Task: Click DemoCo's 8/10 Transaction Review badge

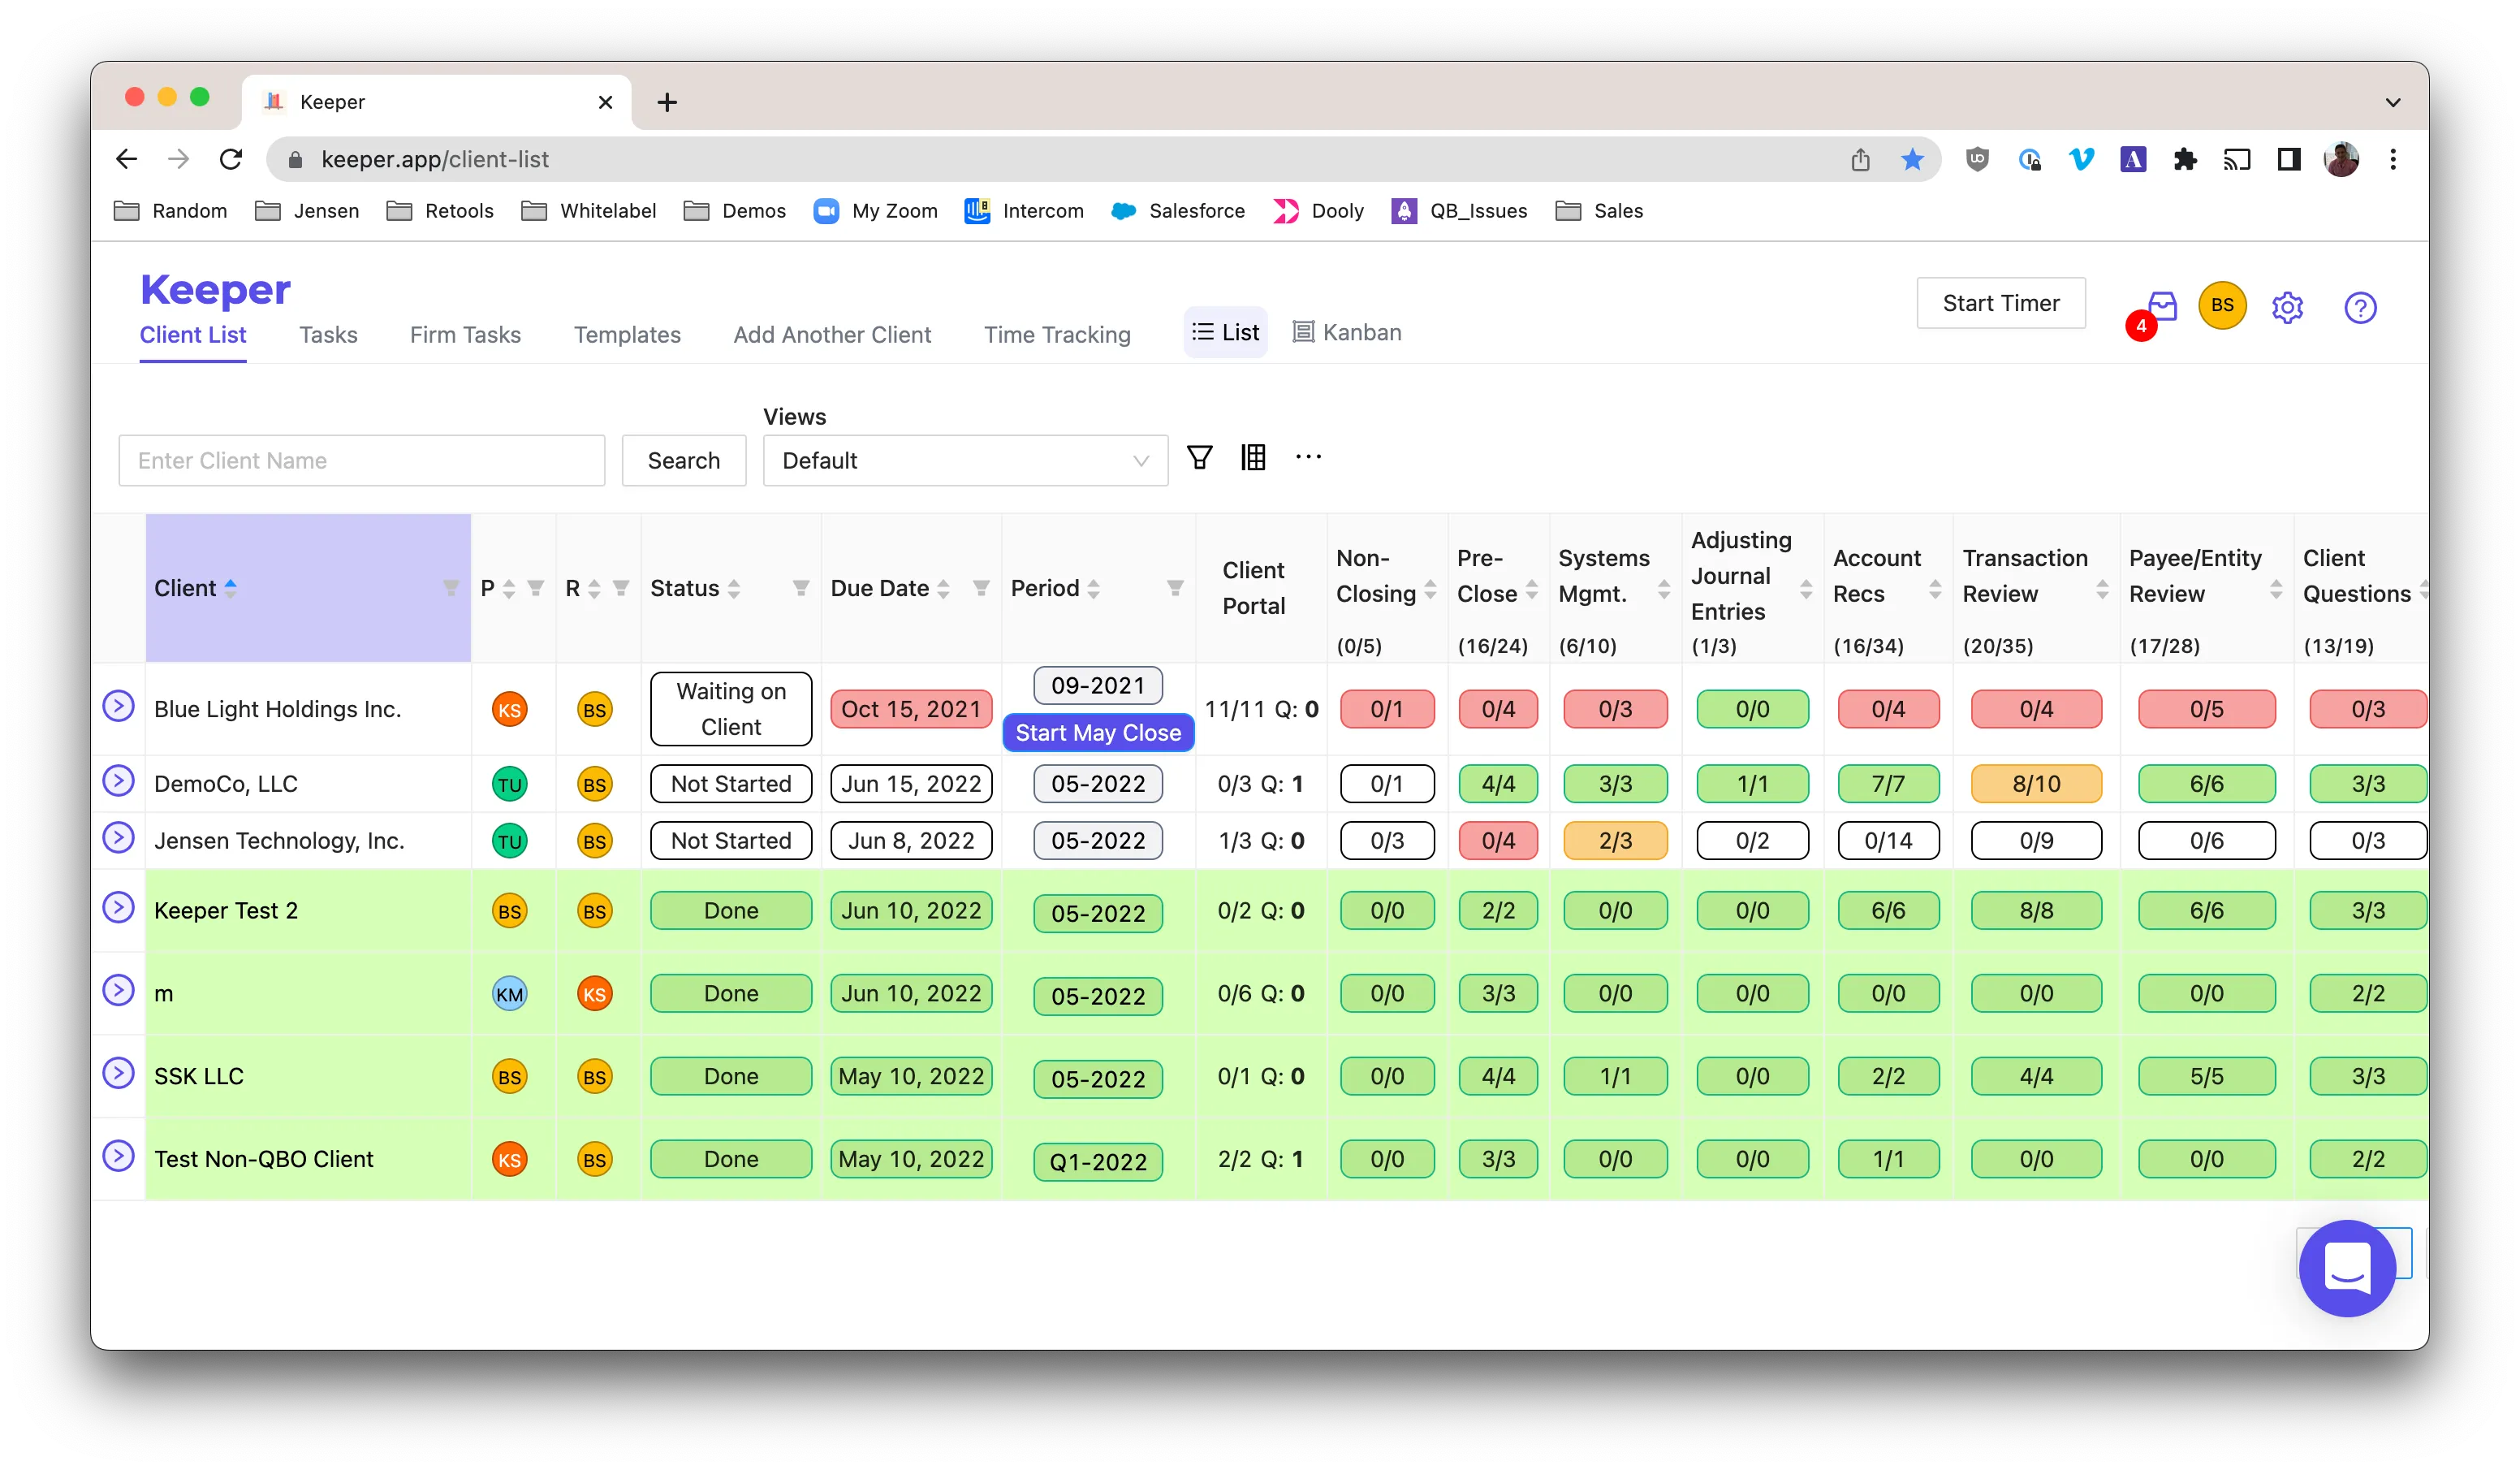Action: pos(2036,785)
